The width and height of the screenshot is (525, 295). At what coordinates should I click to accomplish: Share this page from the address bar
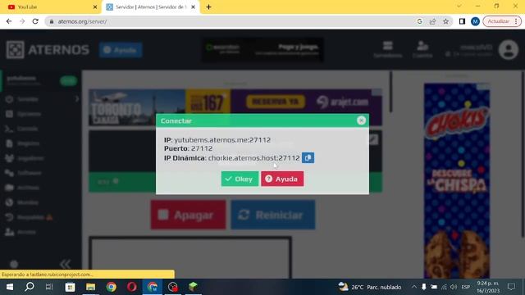tap(432, 21)
